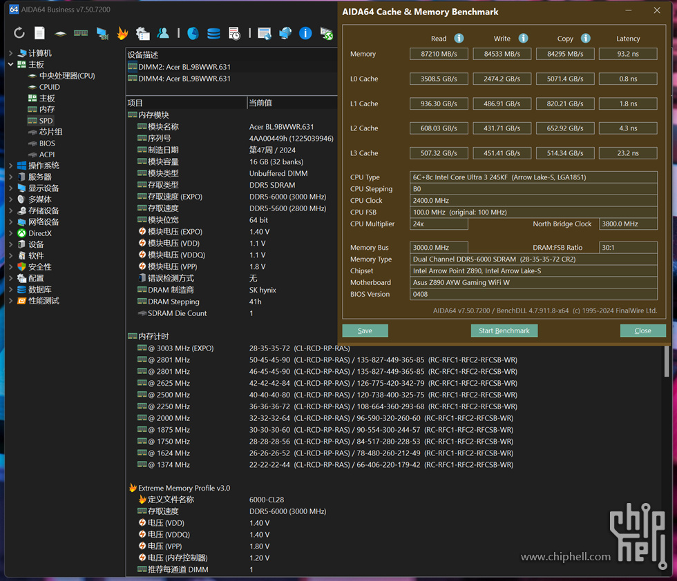Viewport: 677px width, 581px height.
Task: Open the blue pie chart icon
Action: [193, 33]
